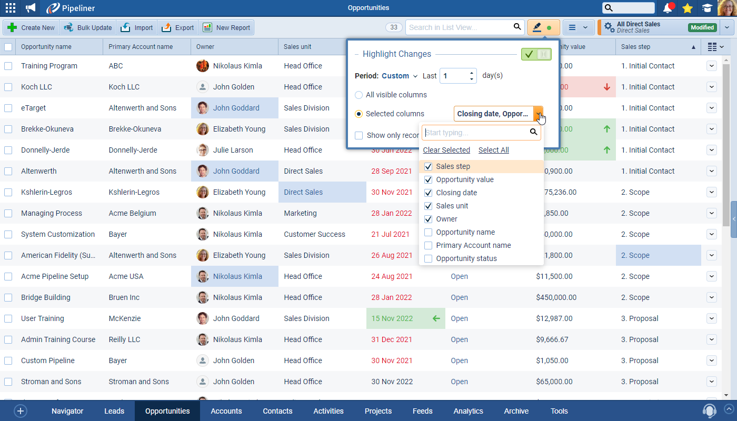
Task: Switch to the Analytics tab
Action: click(468, 411)
